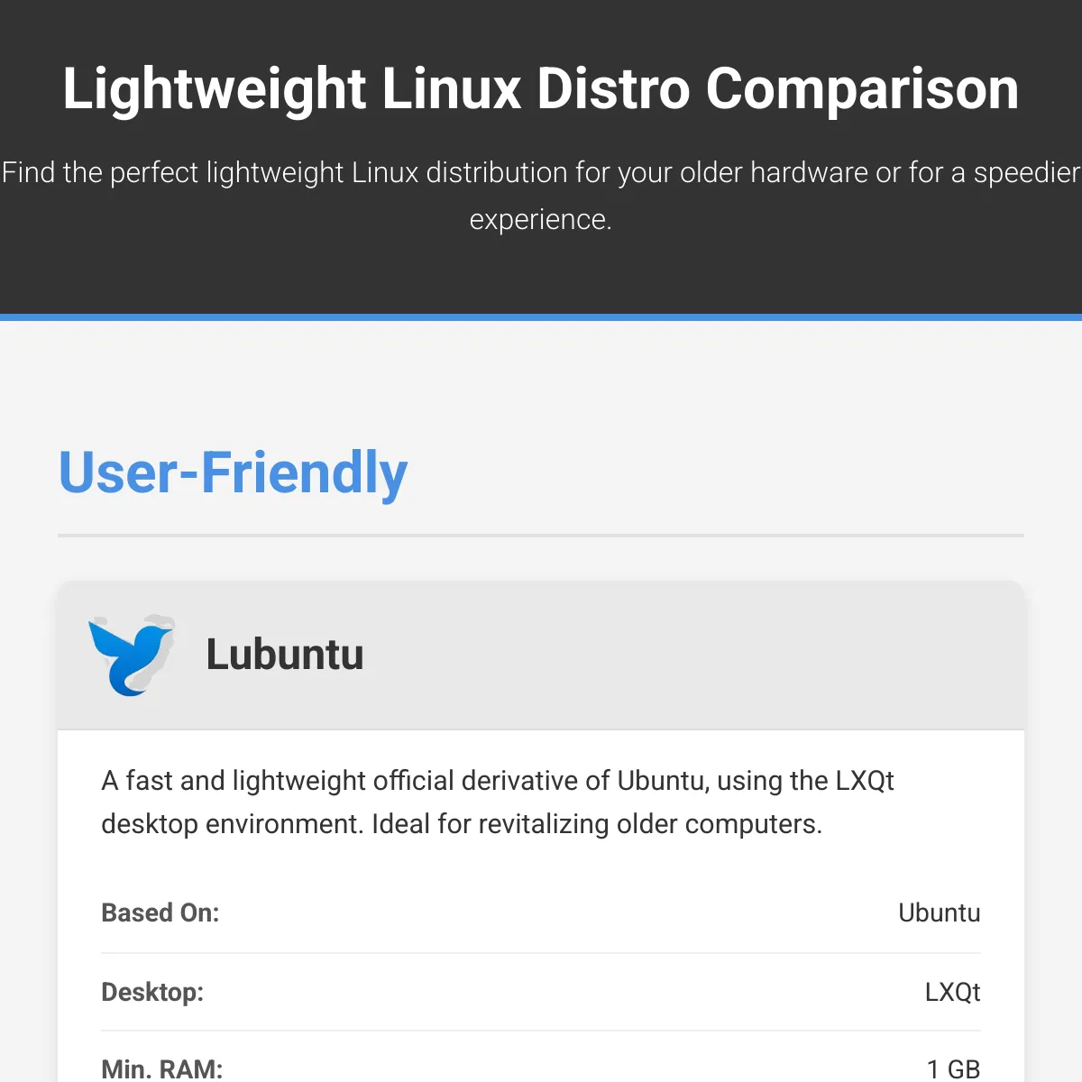The width and height of the screenshot is (1082, 1082).
Task: Click the Lightweight Linux Distro Comparison heading
Action: coord(541,88)
